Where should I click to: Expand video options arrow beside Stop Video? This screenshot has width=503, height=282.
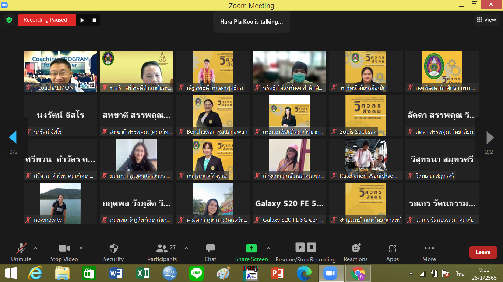click(81, 248)
